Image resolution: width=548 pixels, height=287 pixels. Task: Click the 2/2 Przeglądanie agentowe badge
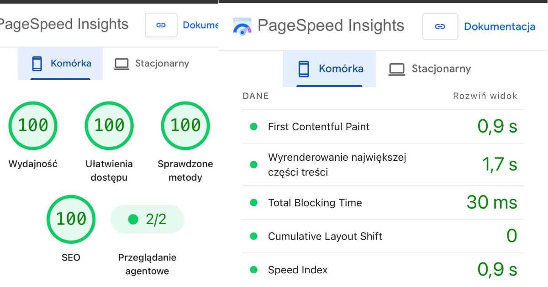[x=147, y=220]
